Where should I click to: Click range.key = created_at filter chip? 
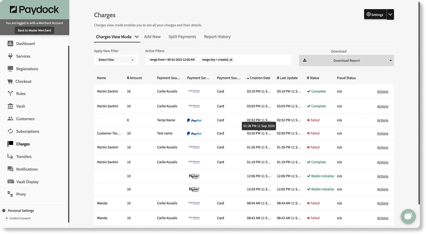[x=217, y=60]
